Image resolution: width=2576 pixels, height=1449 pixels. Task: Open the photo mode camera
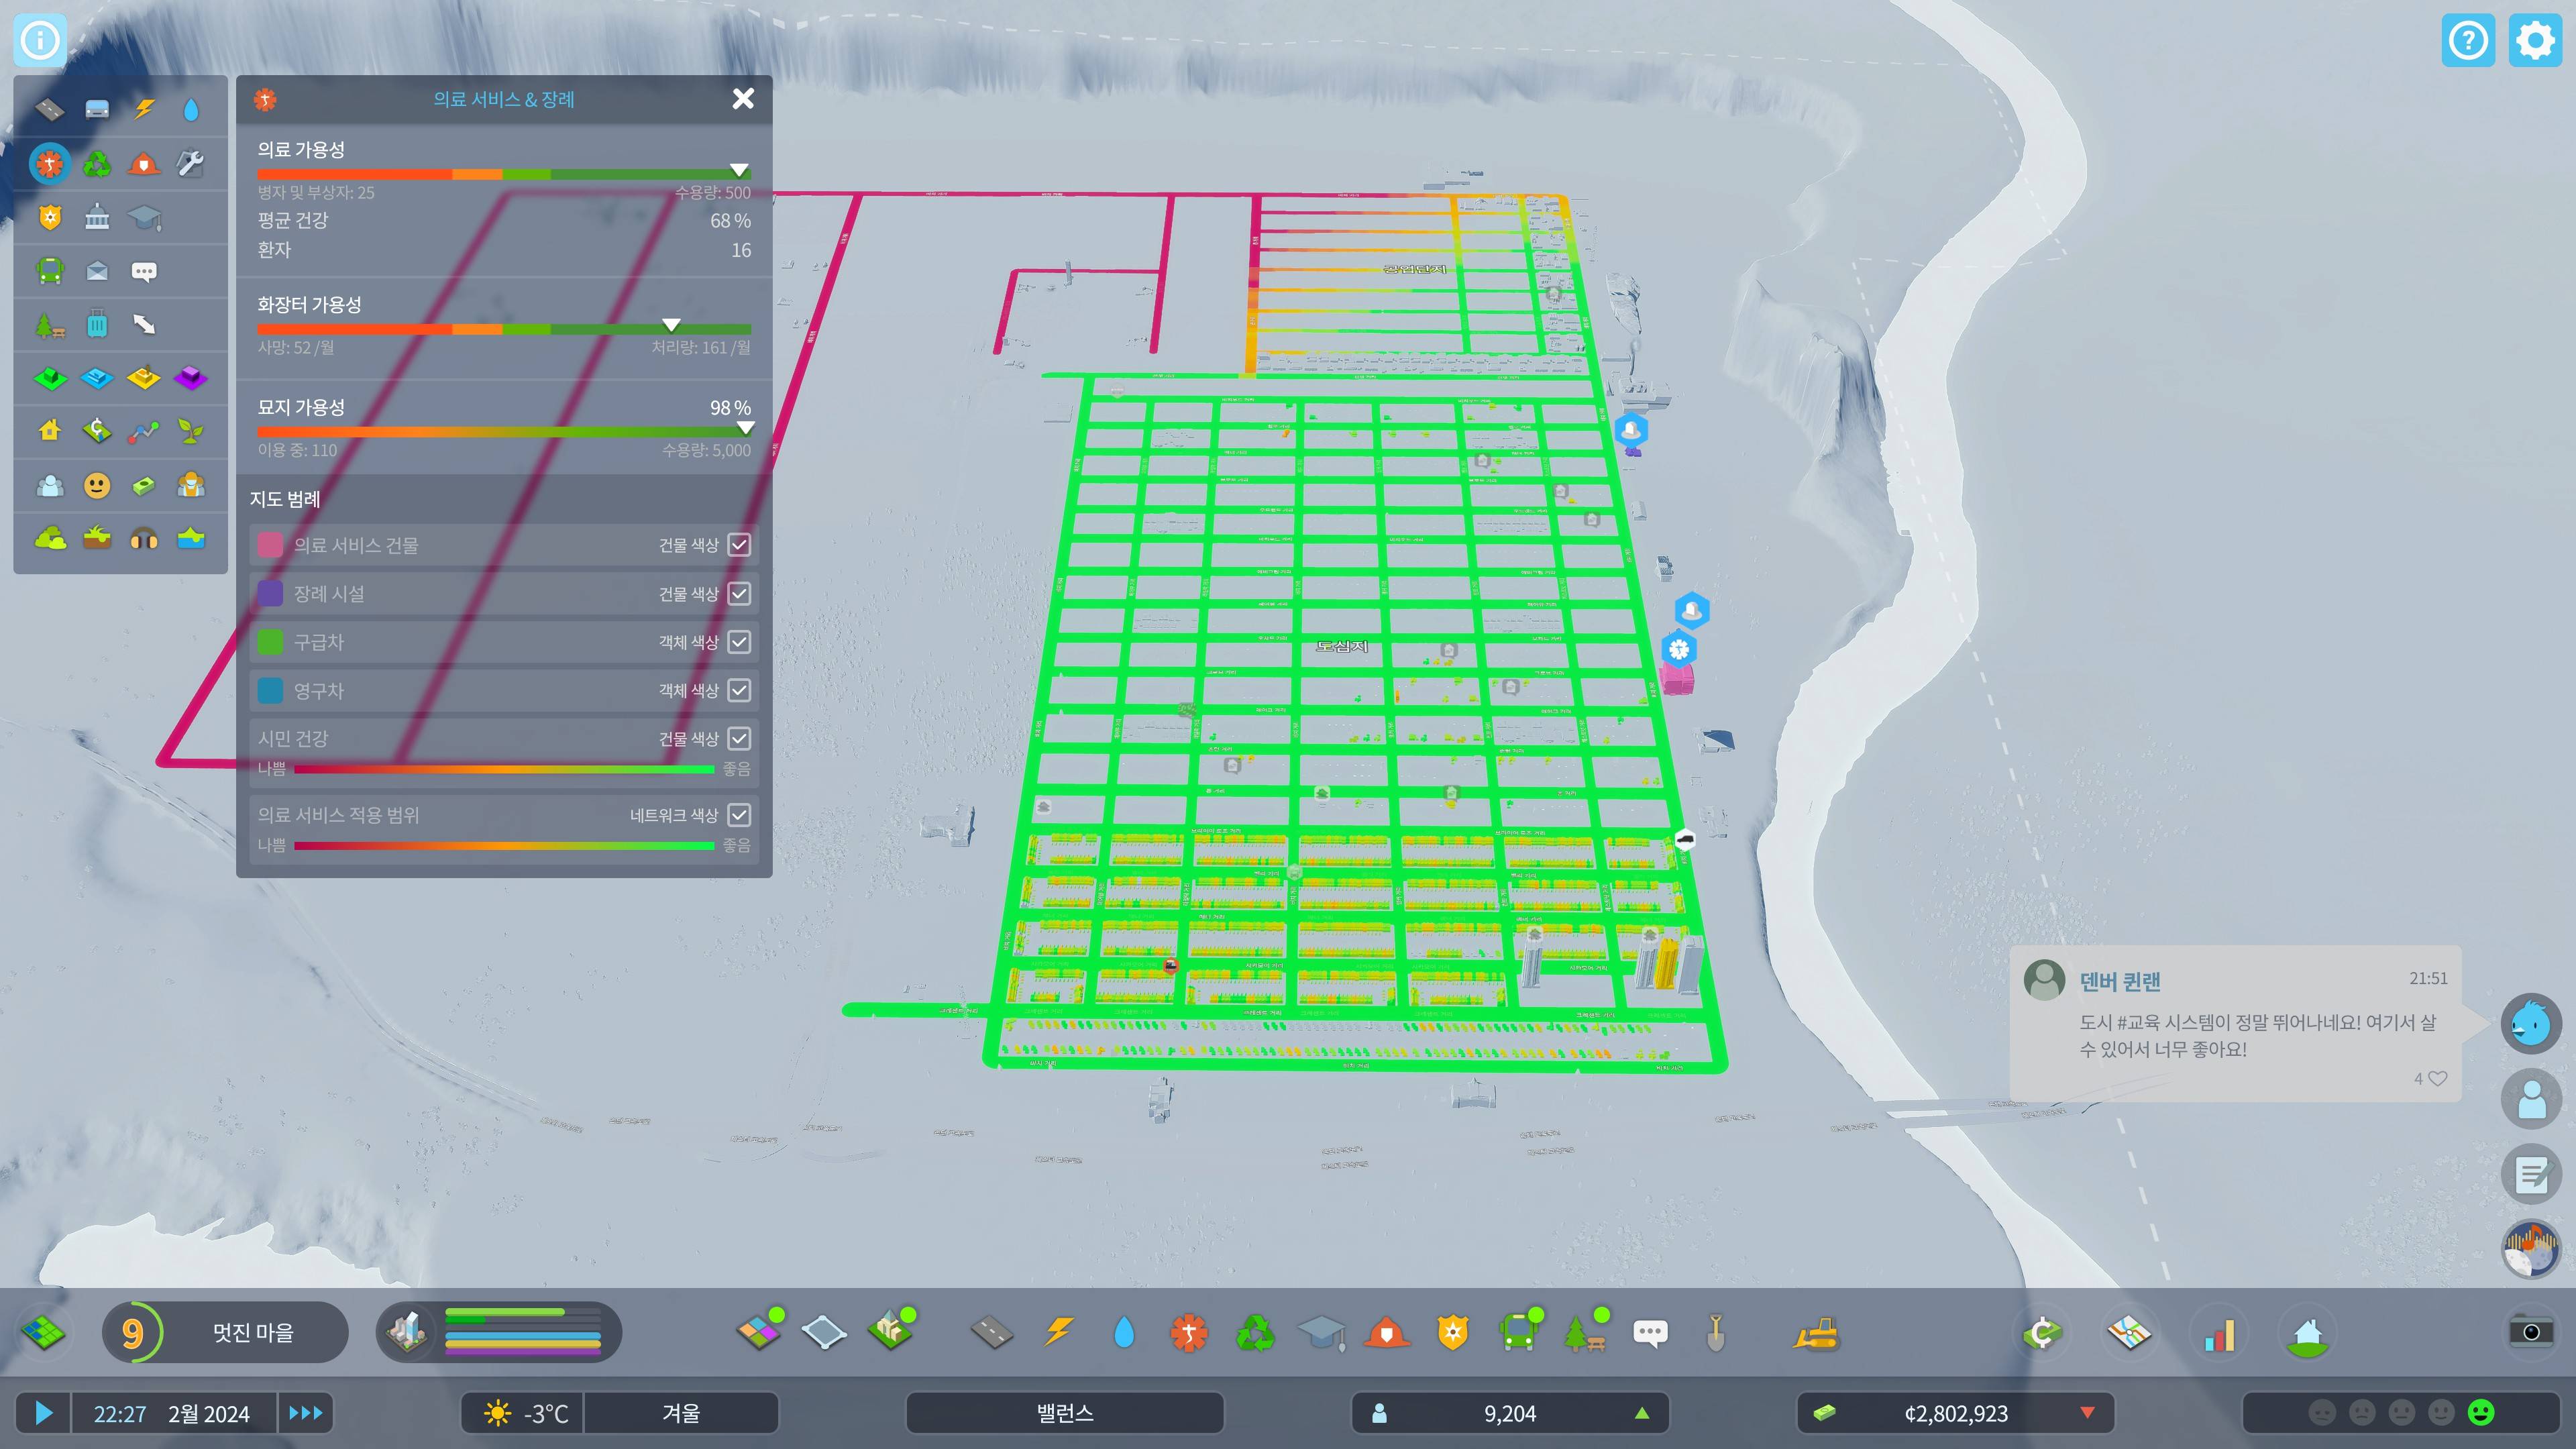(2530, 1332)
